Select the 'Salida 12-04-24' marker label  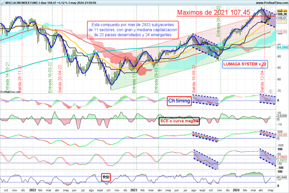pos(262,79)
